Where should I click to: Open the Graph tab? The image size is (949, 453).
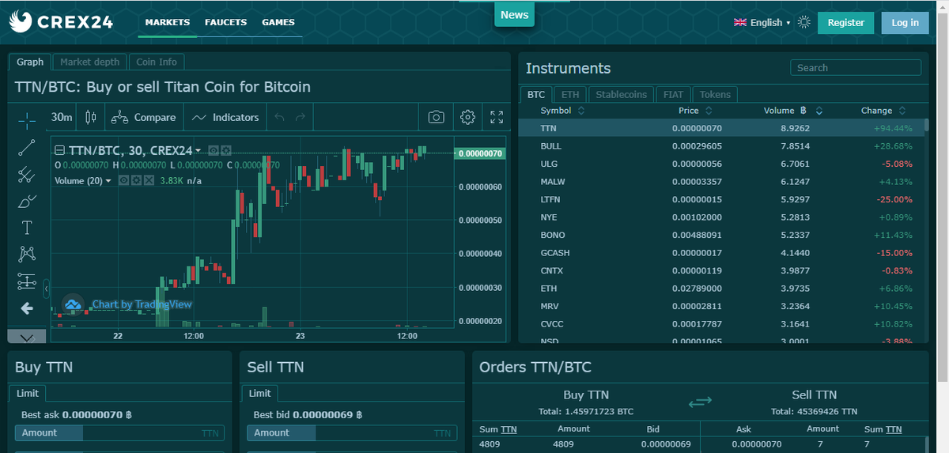(30, 62)
